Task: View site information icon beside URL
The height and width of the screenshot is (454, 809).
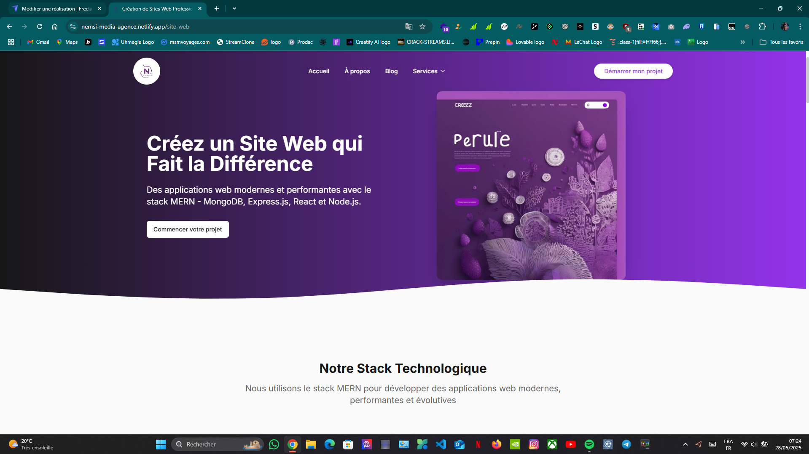Action: (x=73, y=27)
